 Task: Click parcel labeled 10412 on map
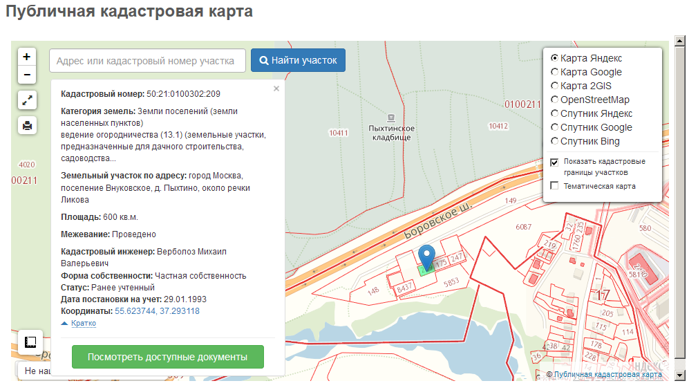[x=498, y=126]
